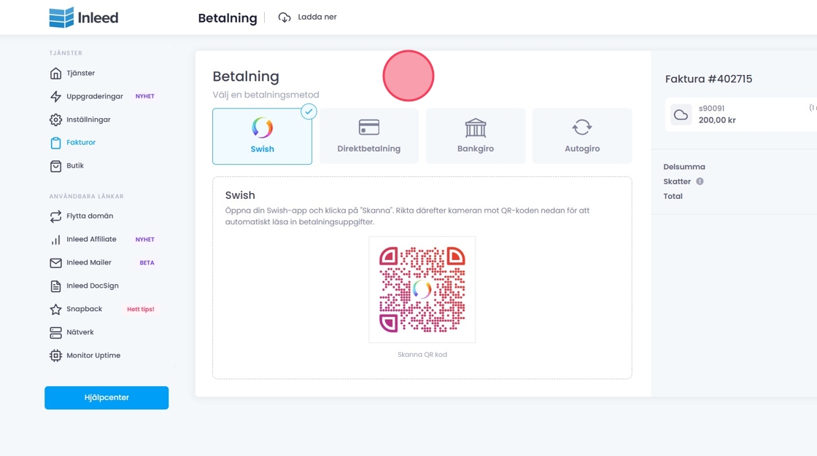Open Monitor Uptime page
The height and width of the screenshot is (456, 817).
pyautogui.click(x=93, y=355)
